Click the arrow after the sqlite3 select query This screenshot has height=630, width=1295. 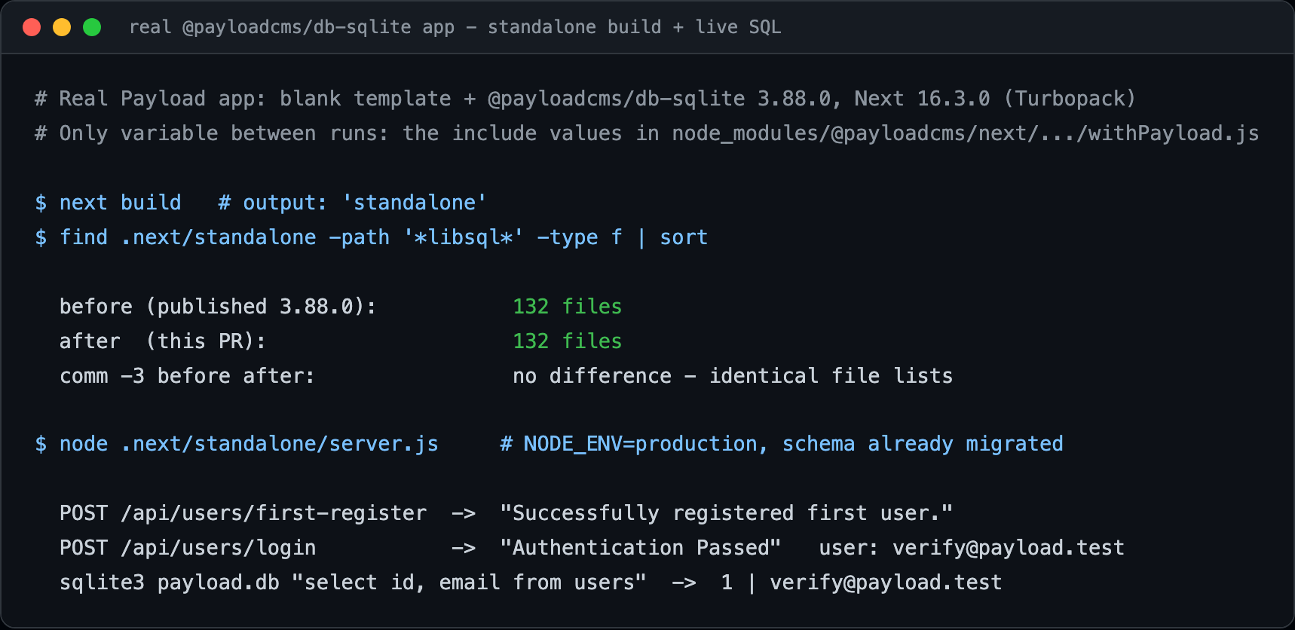click(x=684, y=583)
